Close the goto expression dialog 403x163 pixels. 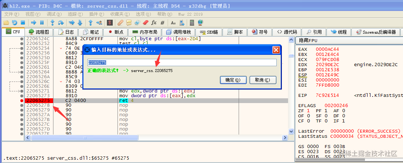click(x=276, y=50)
